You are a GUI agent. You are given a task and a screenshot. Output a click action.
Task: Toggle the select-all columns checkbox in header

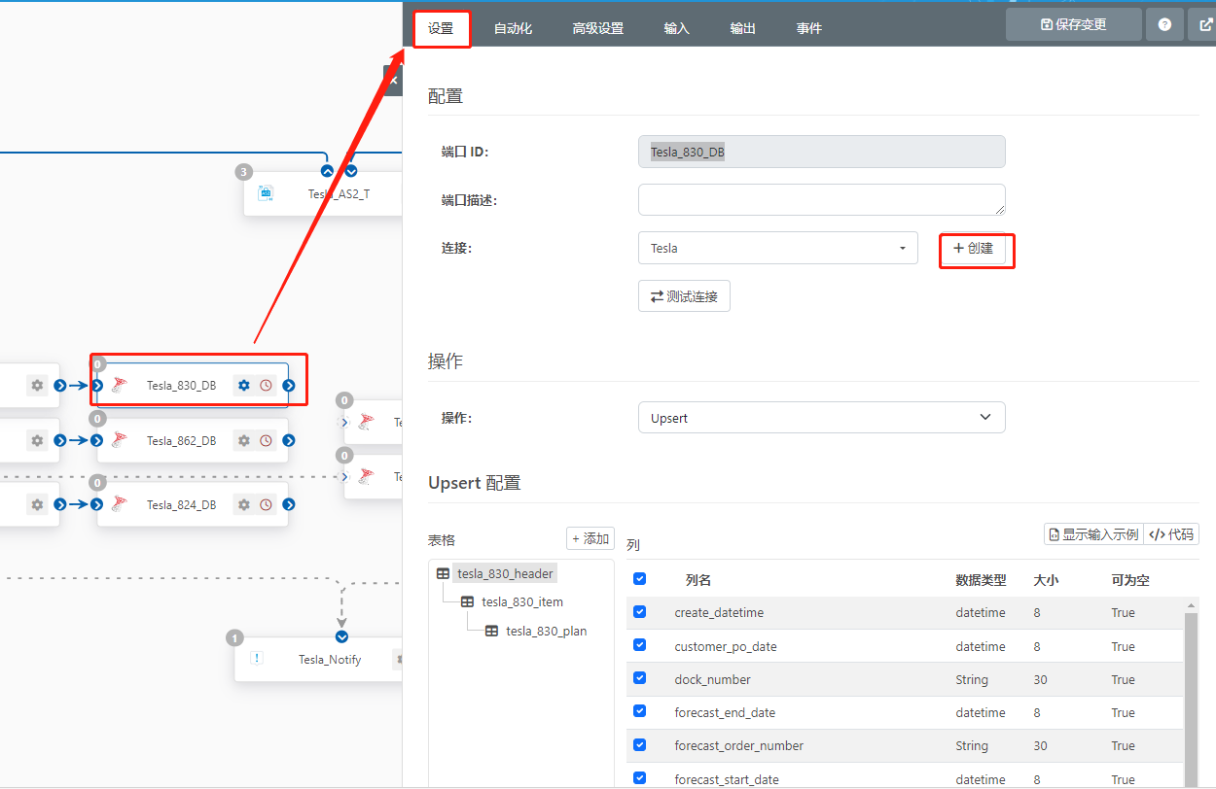pyautogui.click(x=639, y=578)
